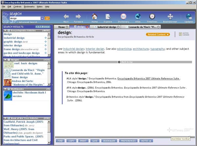Open the Leonardo da Vinci image thumbnail

pos(7,73)
